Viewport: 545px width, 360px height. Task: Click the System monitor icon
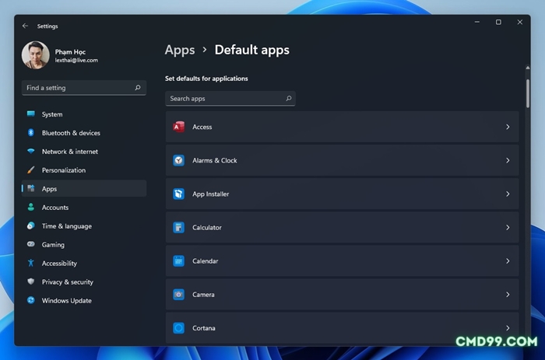coord(31,114)
